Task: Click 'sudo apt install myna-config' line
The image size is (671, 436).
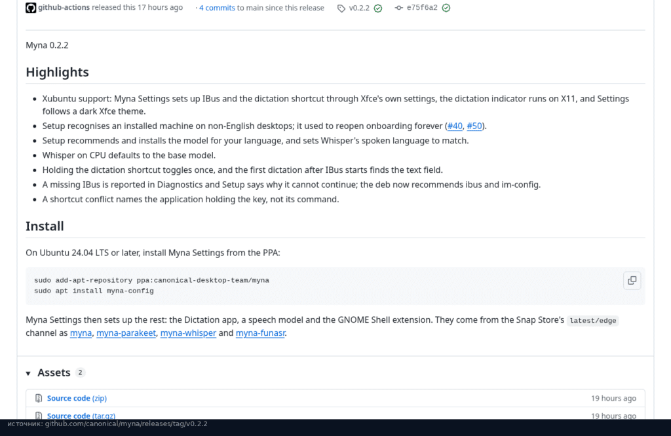Action: [x=94, y=291]
